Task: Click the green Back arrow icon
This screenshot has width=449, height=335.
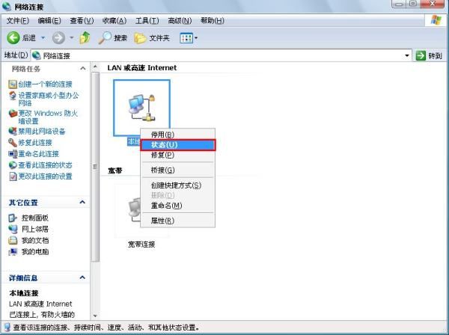Action: (13, 37)
